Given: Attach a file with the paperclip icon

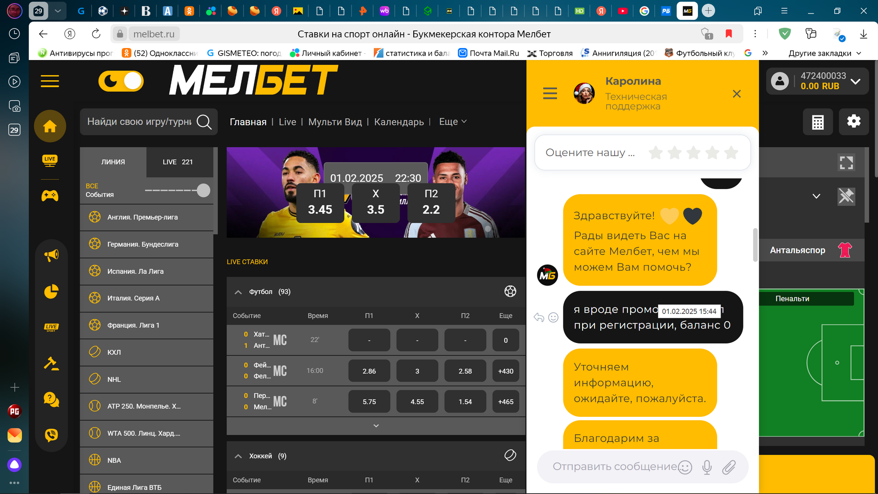Looking at the screenshot, I should tap(728, 467).
